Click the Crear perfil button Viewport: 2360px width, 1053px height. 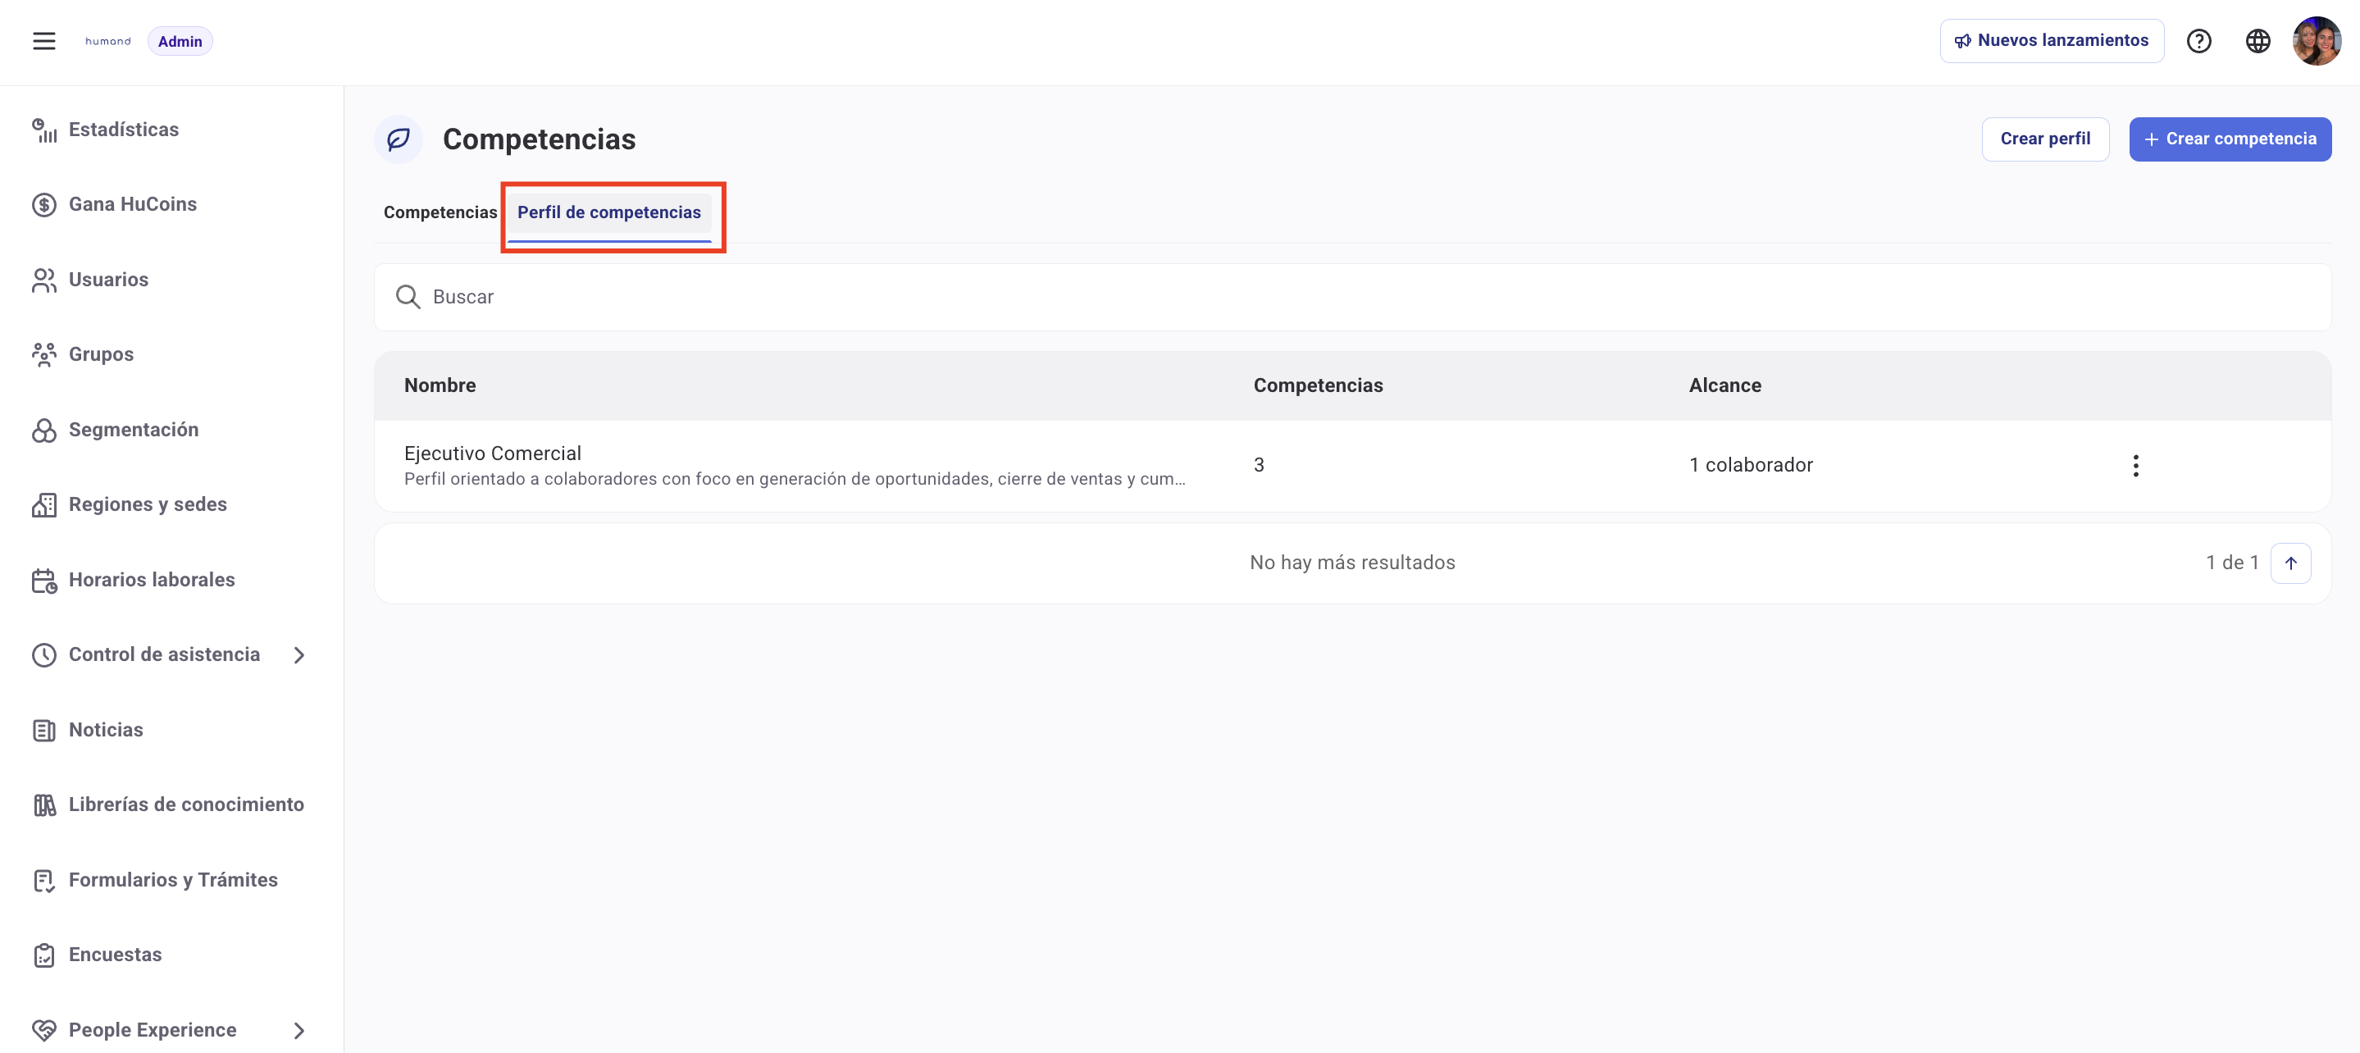click(2046, 139)
